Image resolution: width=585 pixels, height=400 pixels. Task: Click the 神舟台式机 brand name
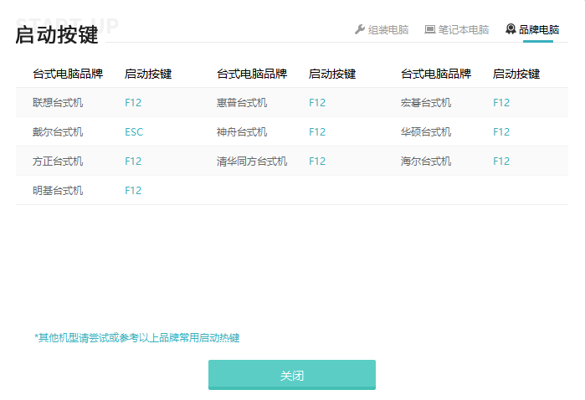242,132
